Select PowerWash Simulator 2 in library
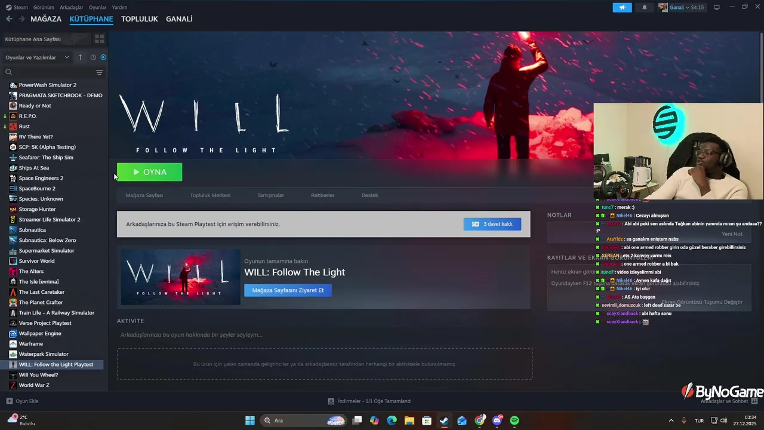This screenshot has width=764, height=430. tap(47, 85)
